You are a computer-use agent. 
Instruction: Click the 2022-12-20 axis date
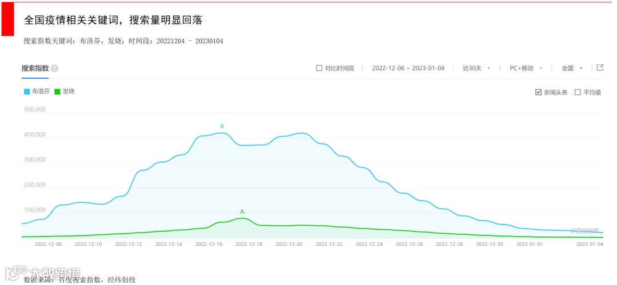coord(289,244)
